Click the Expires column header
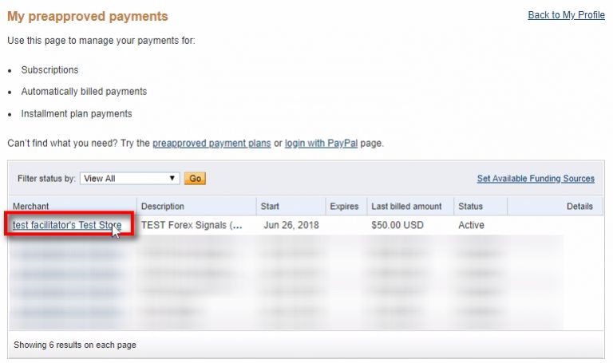Screen dimensions: 613x363 pos(344,207)
